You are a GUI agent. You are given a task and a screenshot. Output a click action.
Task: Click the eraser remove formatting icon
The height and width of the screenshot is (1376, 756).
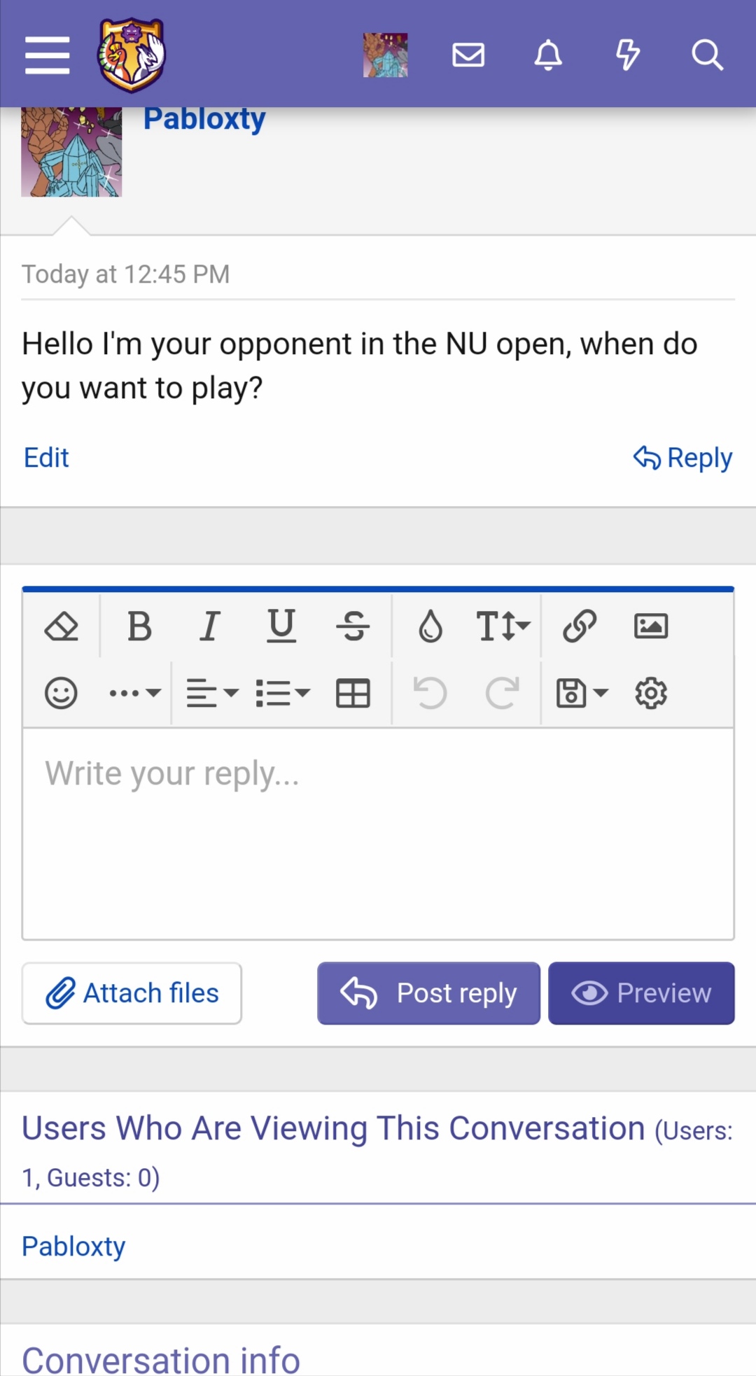point(62,626)
